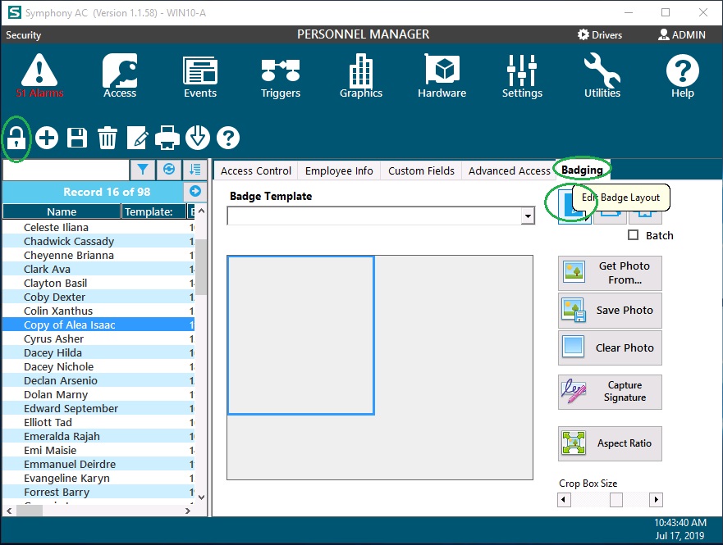Viewport: 723px width, 545px height.
Task: Open the Events module
Action: pyautogui.click(x=200, y=75)
